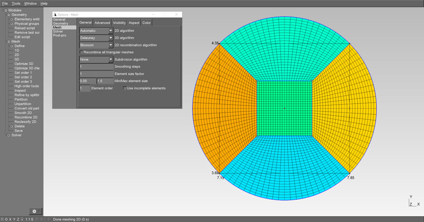Expand the Solver tree node
The height and width of the screenshot is (222, 424).
tap(8, 135)
